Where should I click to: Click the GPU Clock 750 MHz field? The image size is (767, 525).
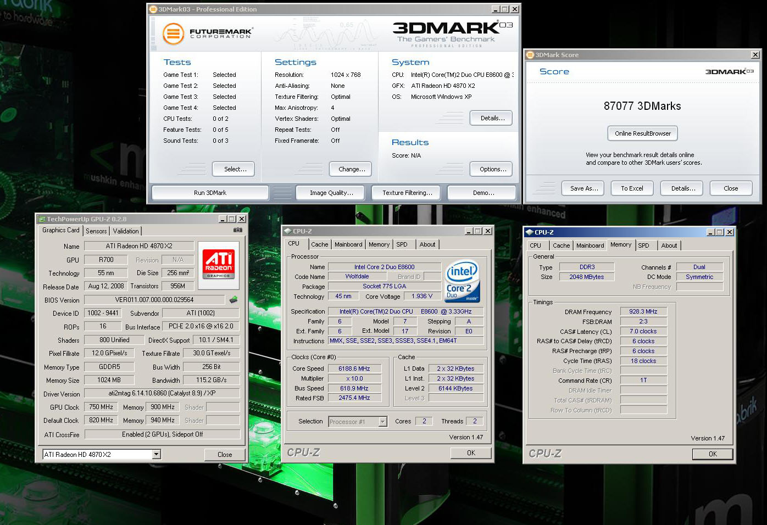point(101,407)
